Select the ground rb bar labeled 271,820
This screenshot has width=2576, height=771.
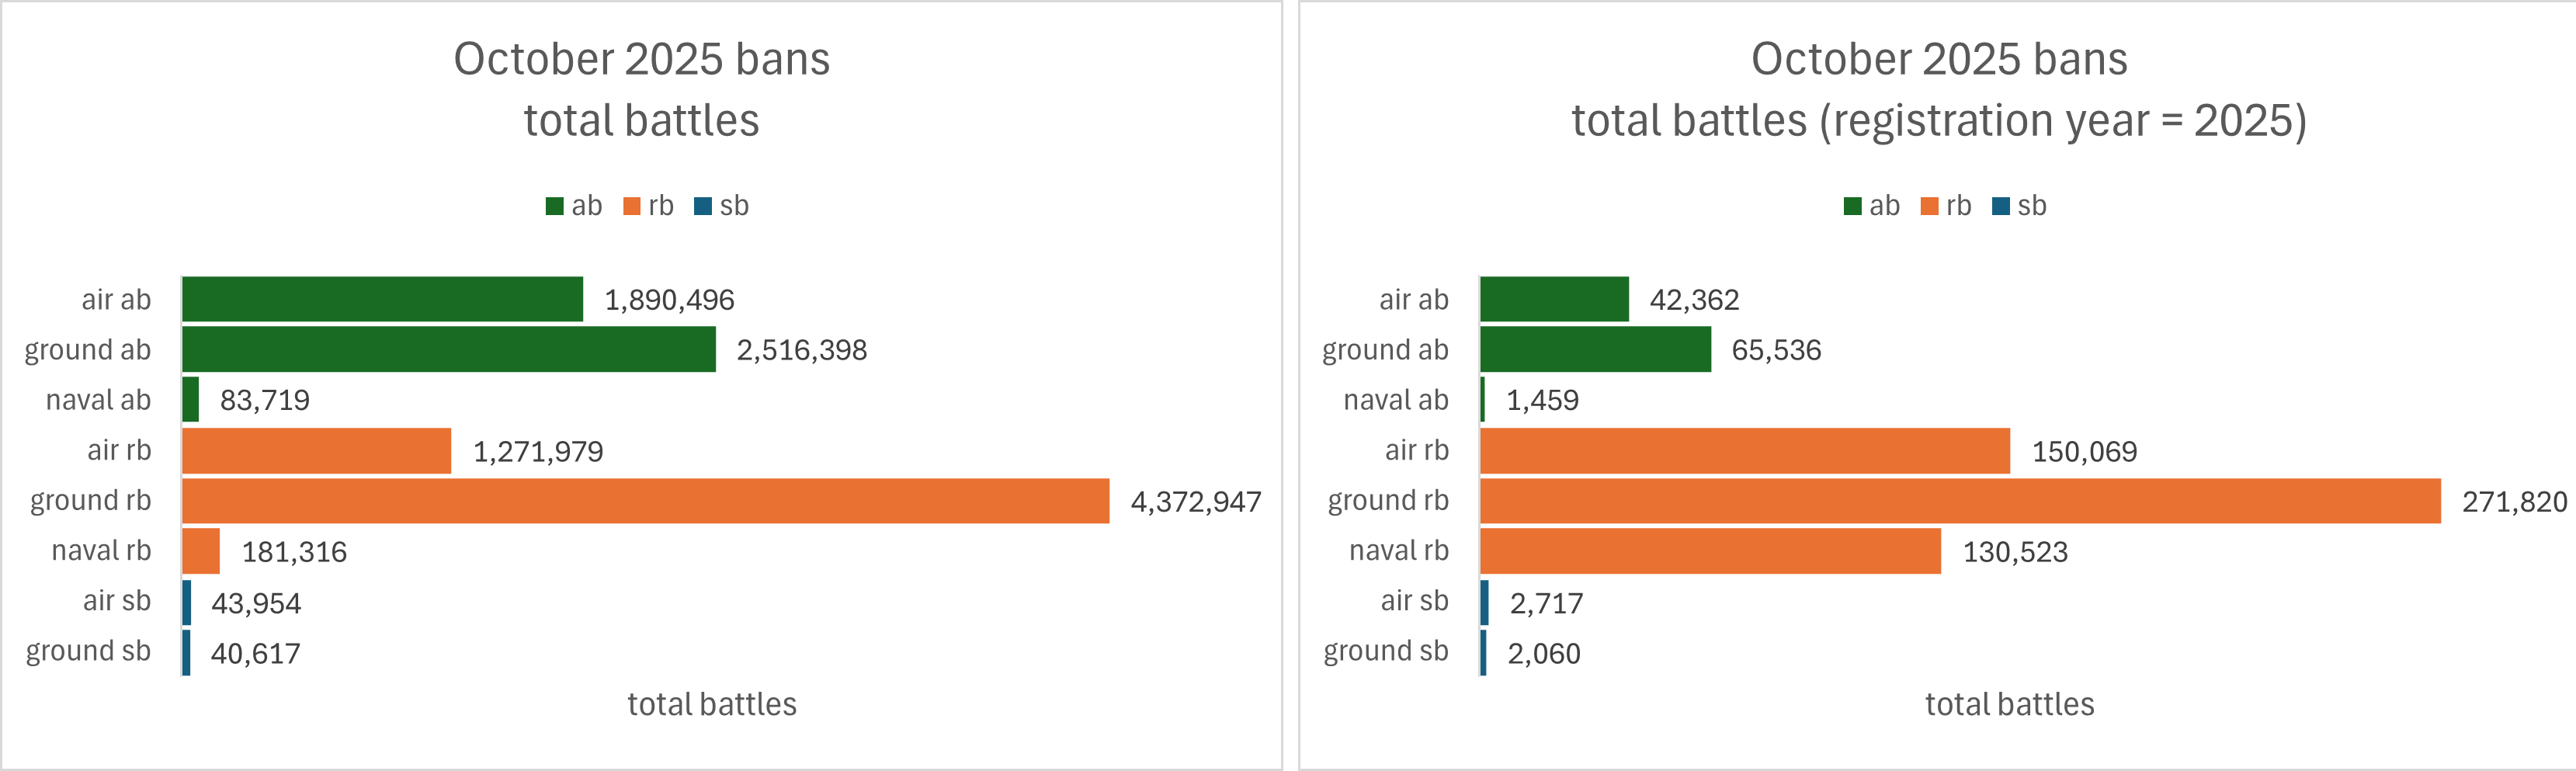(x=1959, y=501)
